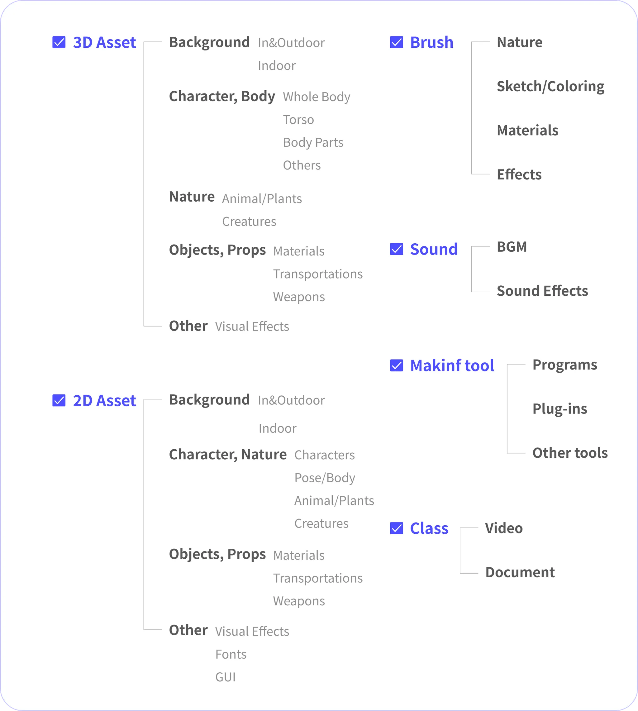Open the Programs subcategory
This screenshot has width=638, height=711.
point(564,365)
